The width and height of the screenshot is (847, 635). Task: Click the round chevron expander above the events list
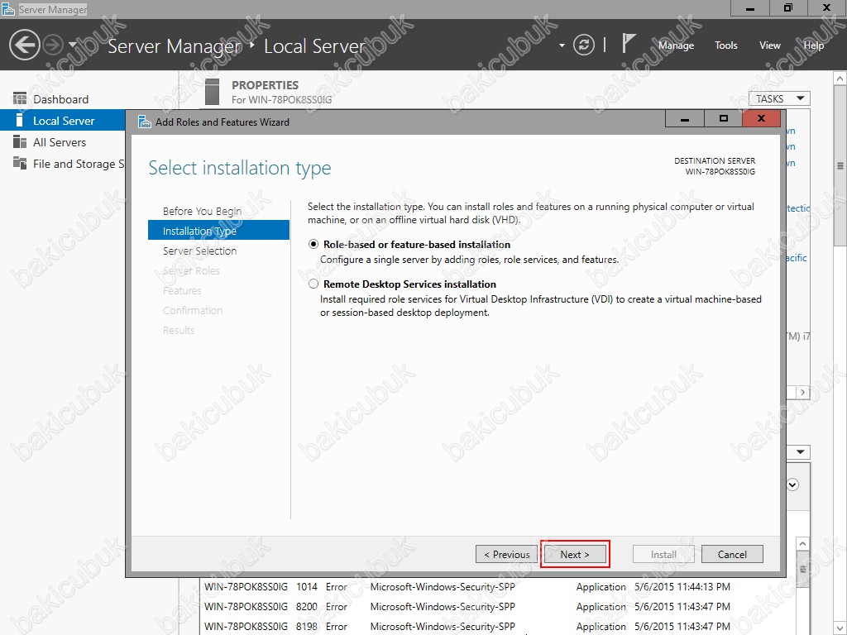(792, 485)
